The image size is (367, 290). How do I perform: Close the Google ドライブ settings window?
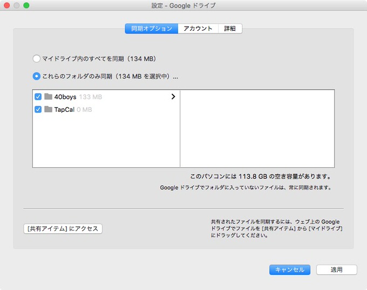(7, 5)
